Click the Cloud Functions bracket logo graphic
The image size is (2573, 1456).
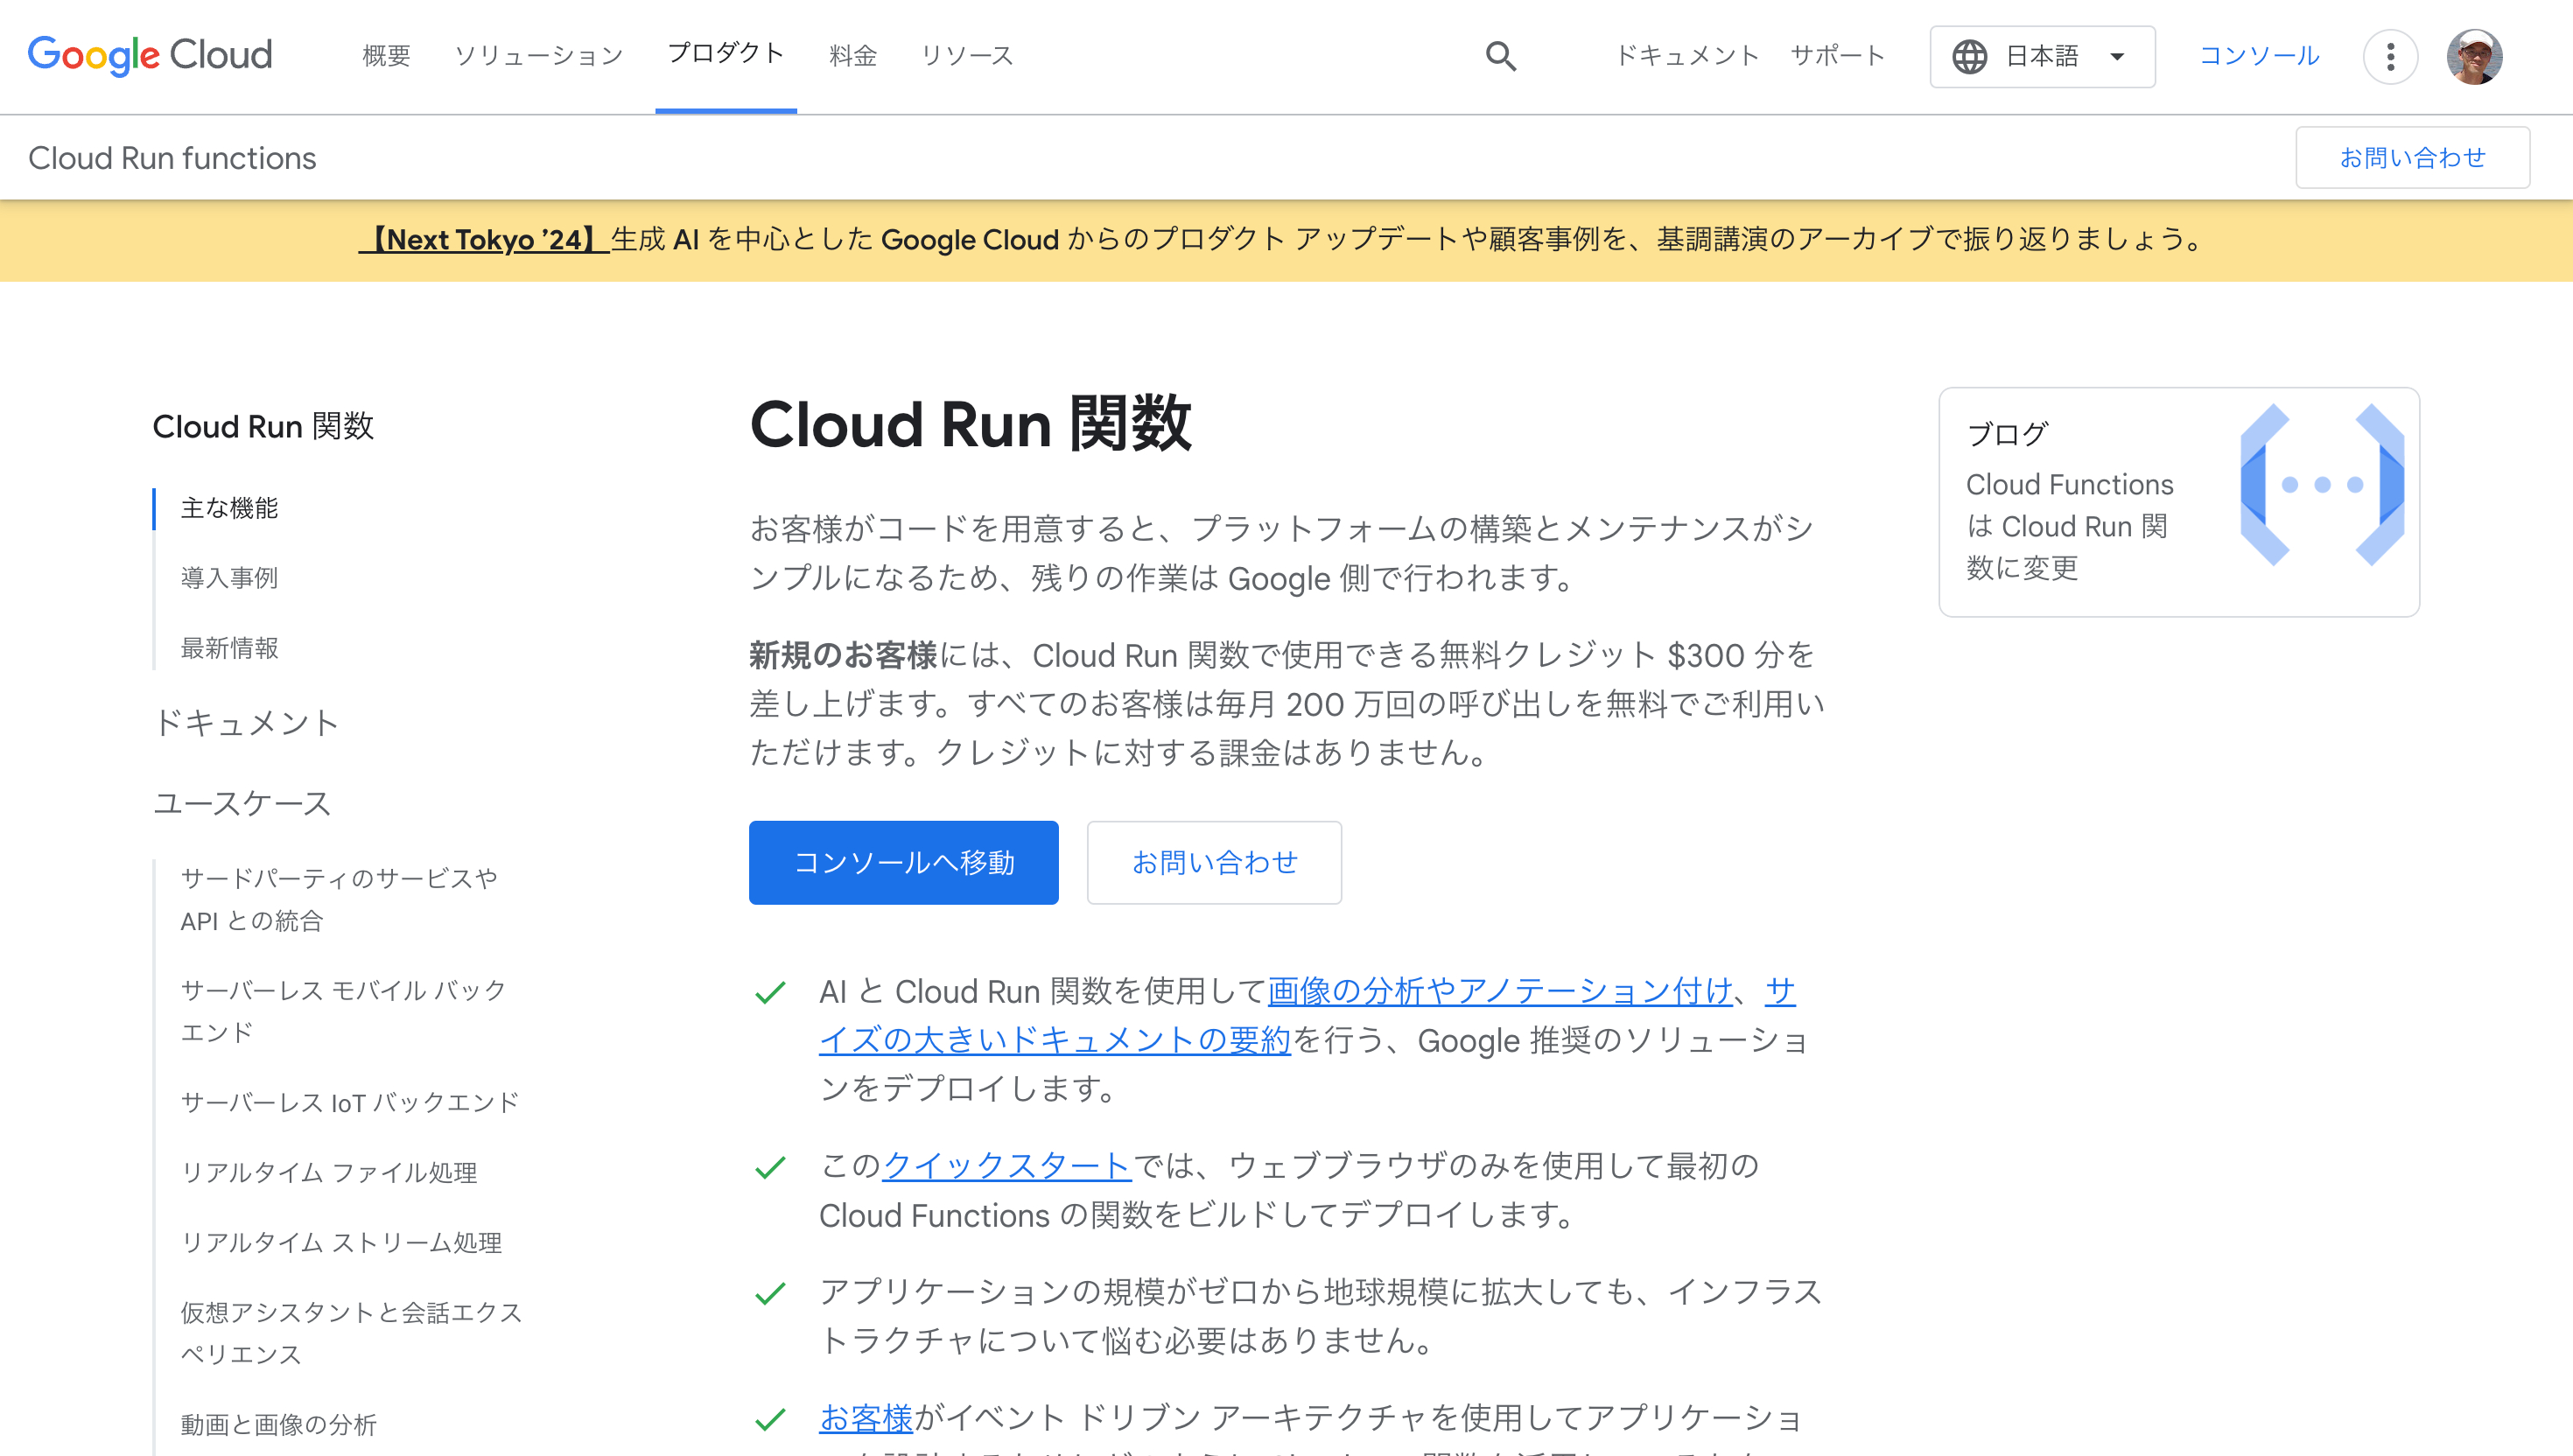pyautogui.click(x=2322, y=485)
